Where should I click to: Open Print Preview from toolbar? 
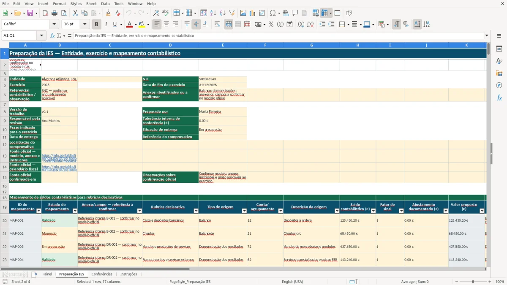[x=63, y=13]
